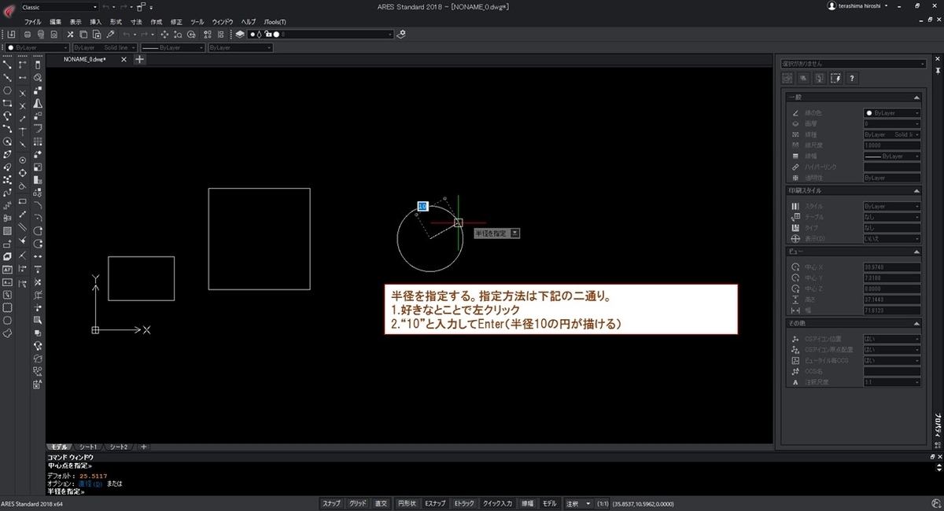Image resolution: width=944 pixels, height=511 pixels.
Task: Click the Copy icon in standard toolbar
Action: 83,35
